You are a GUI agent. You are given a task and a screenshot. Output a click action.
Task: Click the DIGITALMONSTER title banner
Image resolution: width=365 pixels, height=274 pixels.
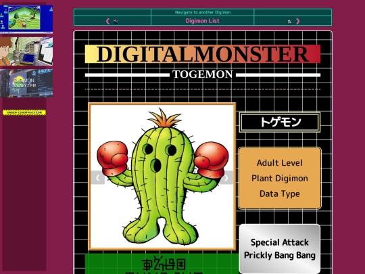click(x=203, y=54)
